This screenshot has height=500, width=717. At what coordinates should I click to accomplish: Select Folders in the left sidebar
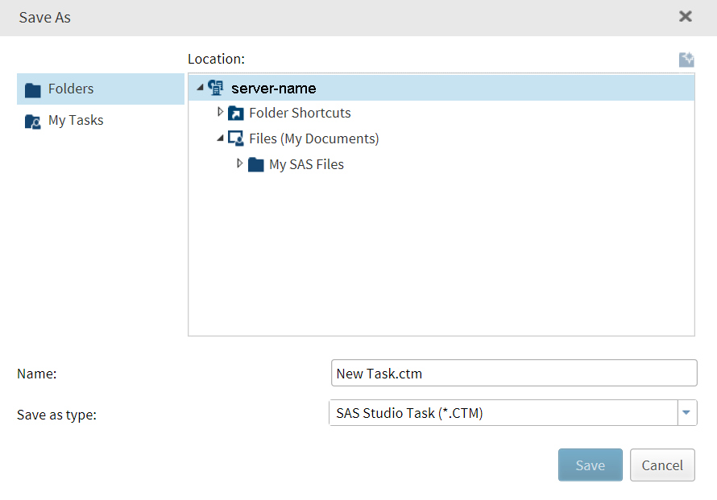click(x=73, y=89)
